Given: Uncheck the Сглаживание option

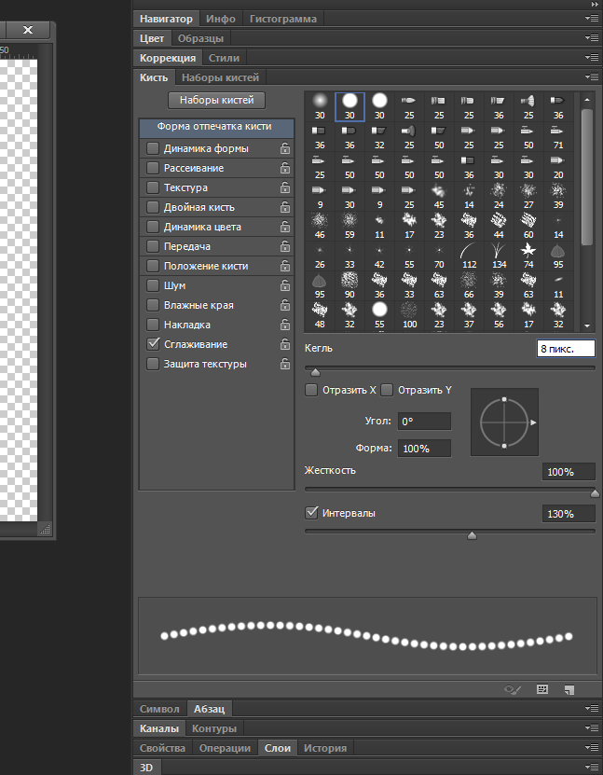Looking at the screenshot, I should [153, 344].
